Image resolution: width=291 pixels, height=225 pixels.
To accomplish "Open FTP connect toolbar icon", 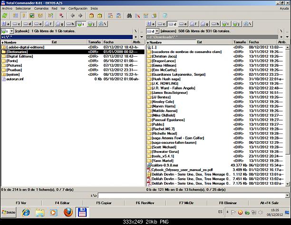I will click(x=110, y=16).
